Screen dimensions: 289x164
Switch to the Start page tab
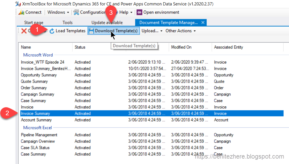34,23
